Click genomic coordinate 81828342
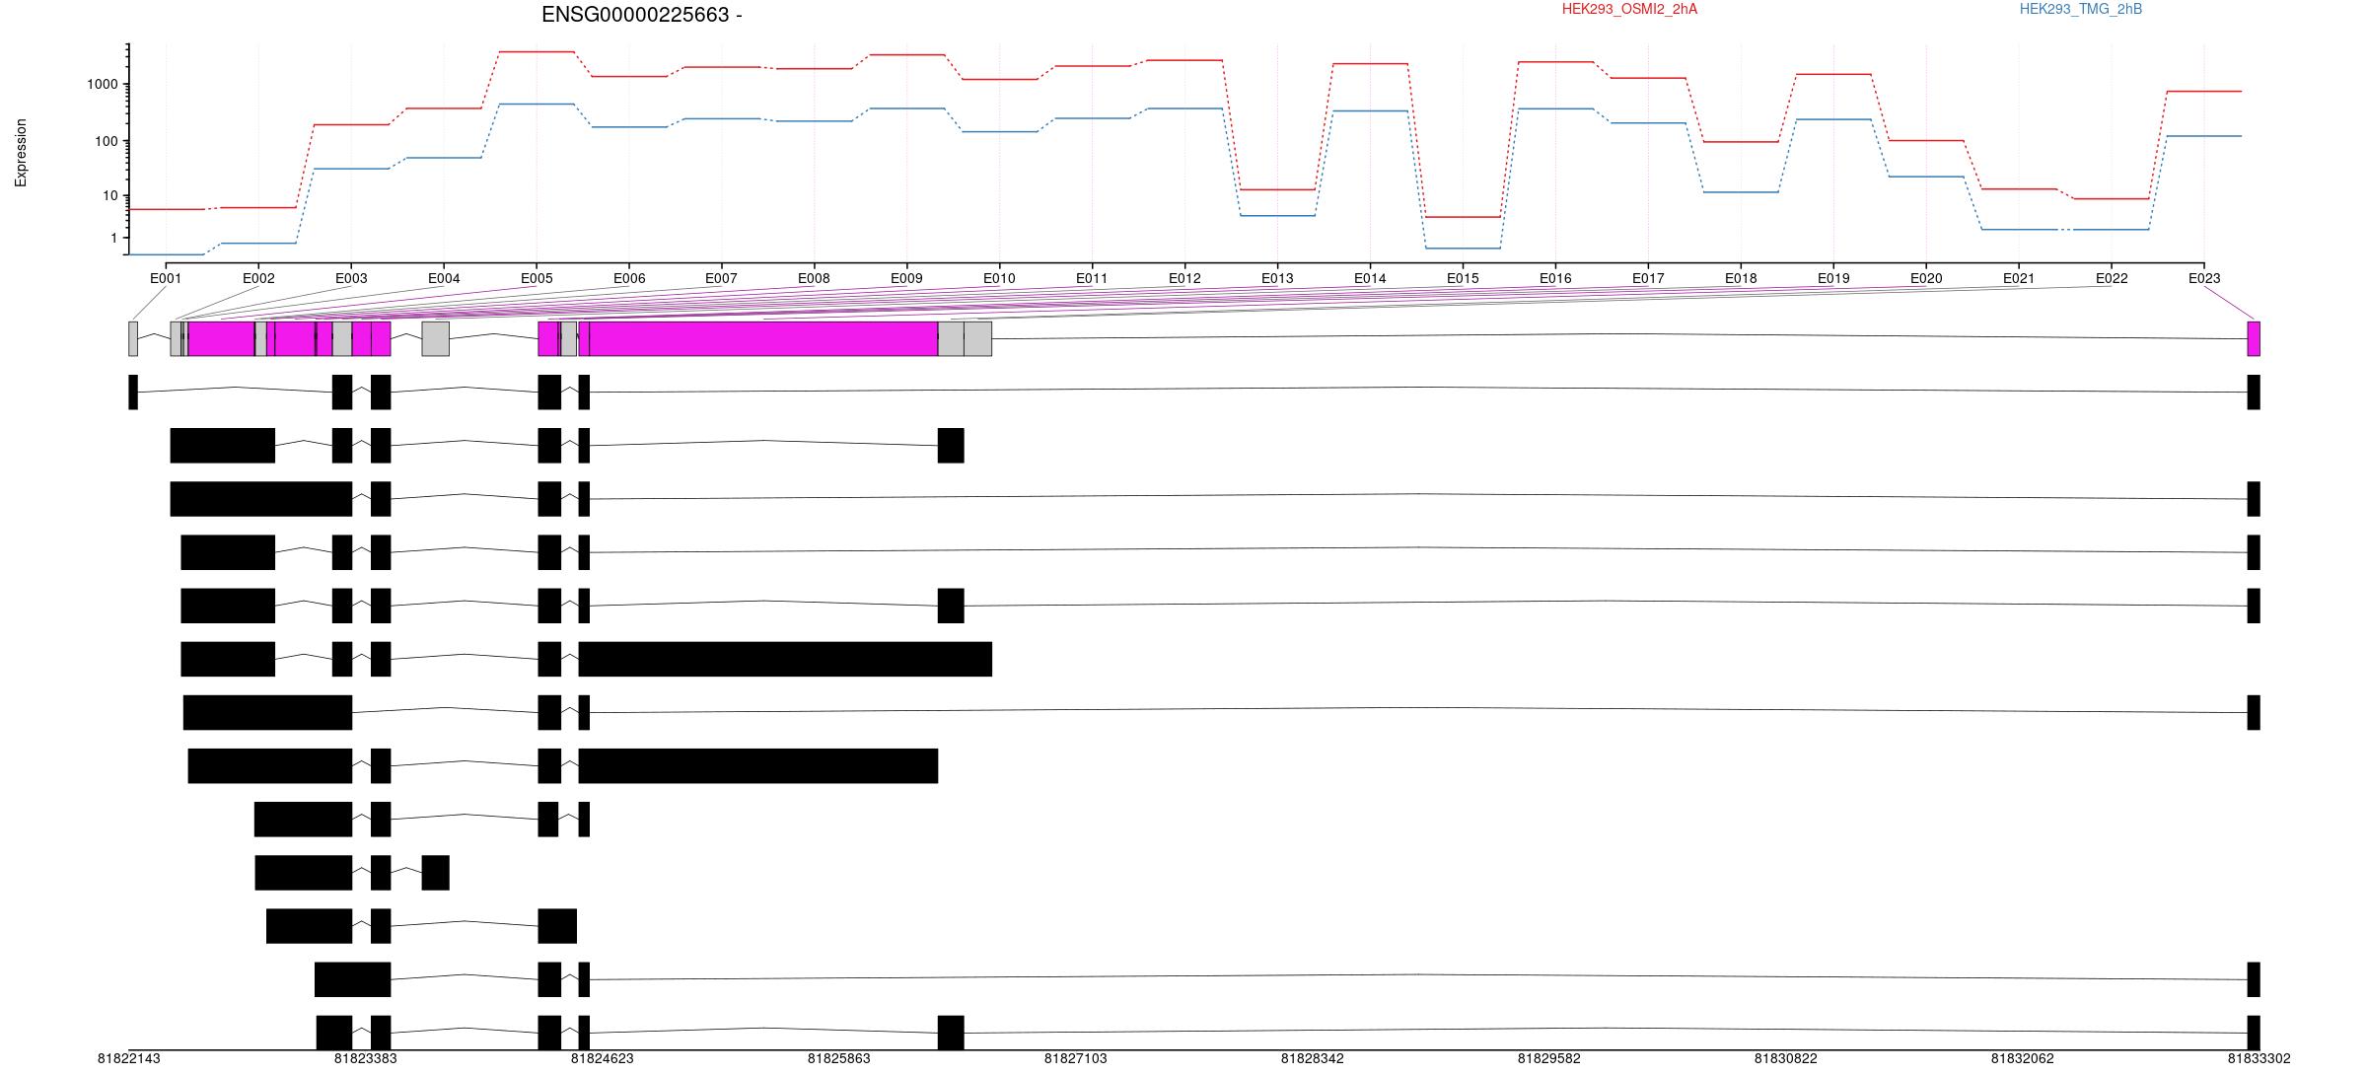This screenshot has width=2367, height=1075. (1312, 1058)
